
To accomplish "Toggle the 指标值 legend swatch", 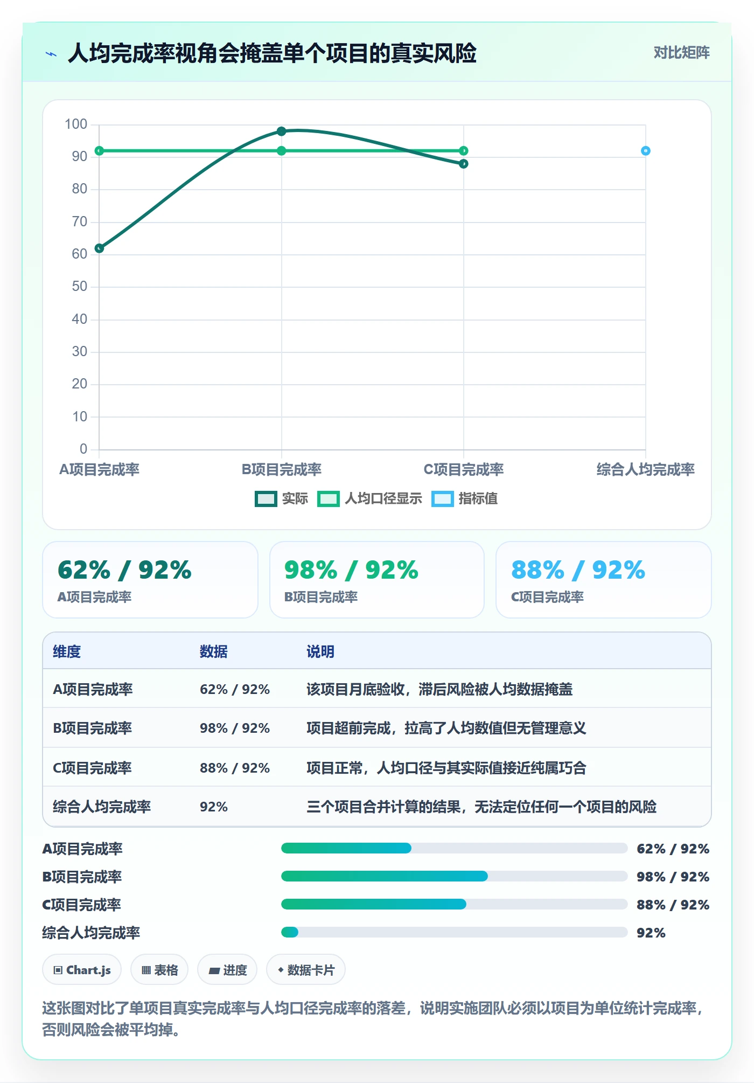I will pos(443,499).
